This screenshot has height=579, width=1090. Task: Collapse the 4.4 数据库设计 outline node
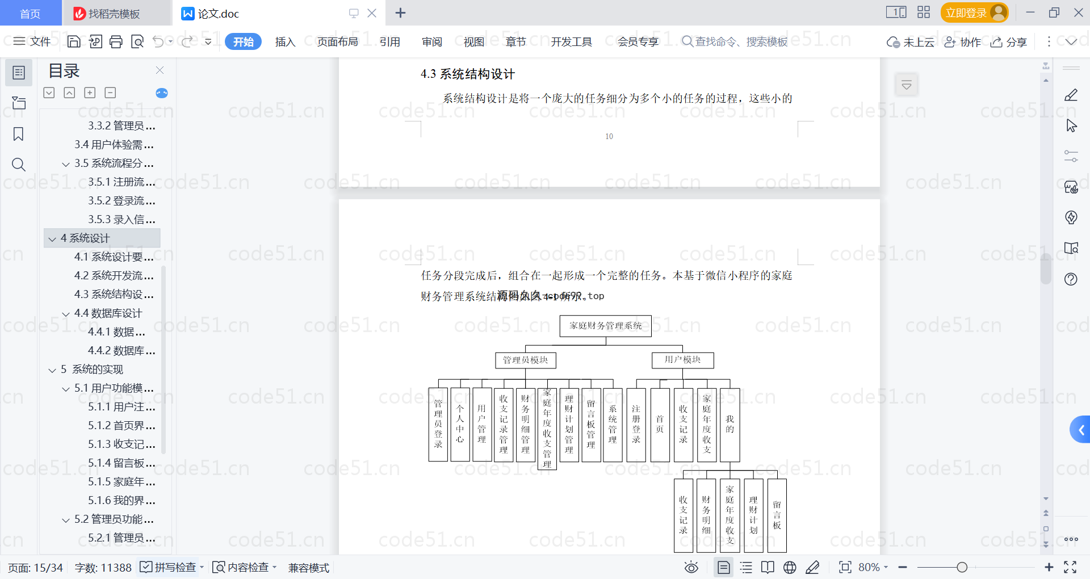pyautogui.click(x=66, y=314)
